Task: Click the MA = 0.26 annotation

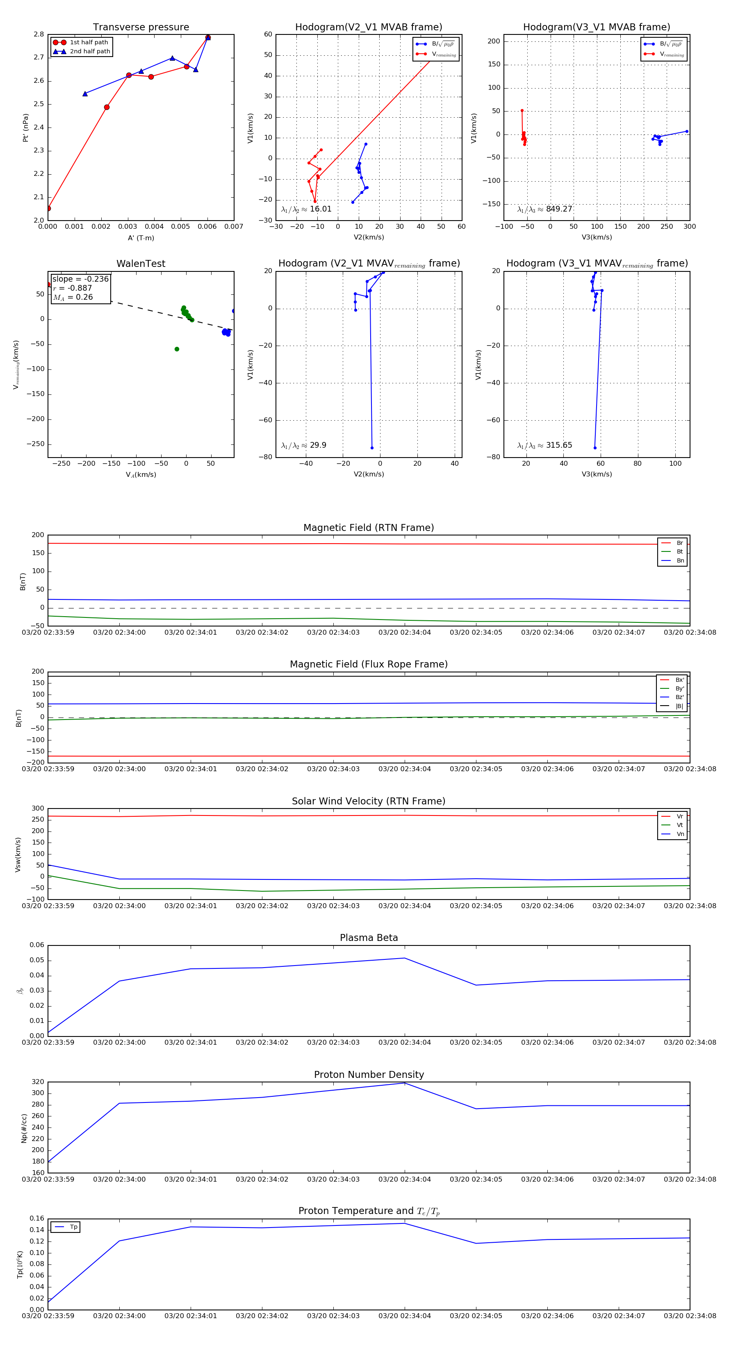Action: click(x=73, y=297)
